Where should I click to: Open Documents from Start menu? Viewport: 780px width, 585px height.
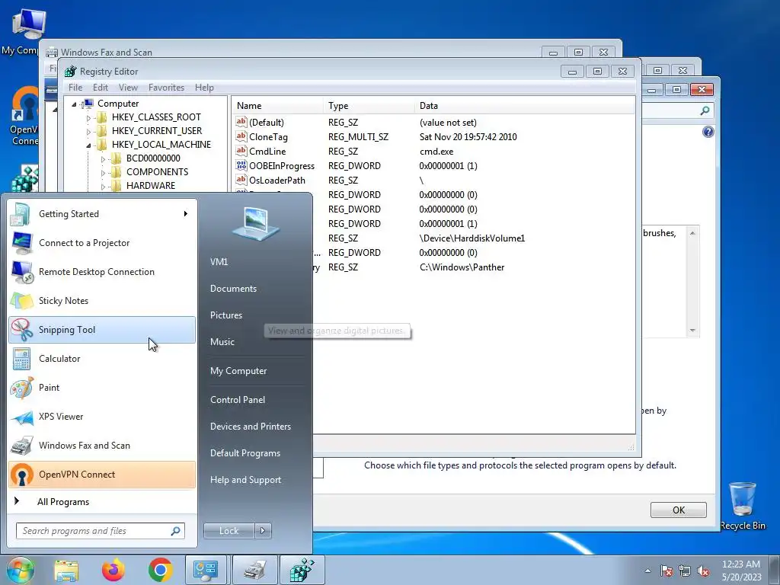[233, 289]
